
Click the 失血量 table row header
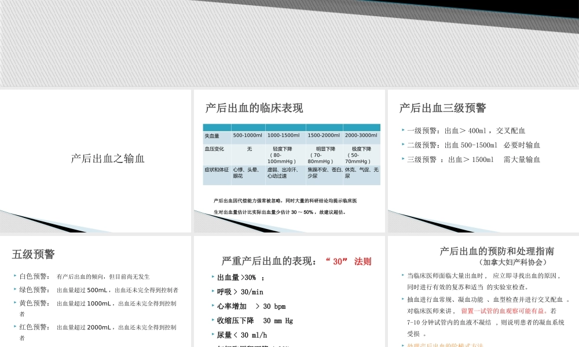(x=212, y=135)
